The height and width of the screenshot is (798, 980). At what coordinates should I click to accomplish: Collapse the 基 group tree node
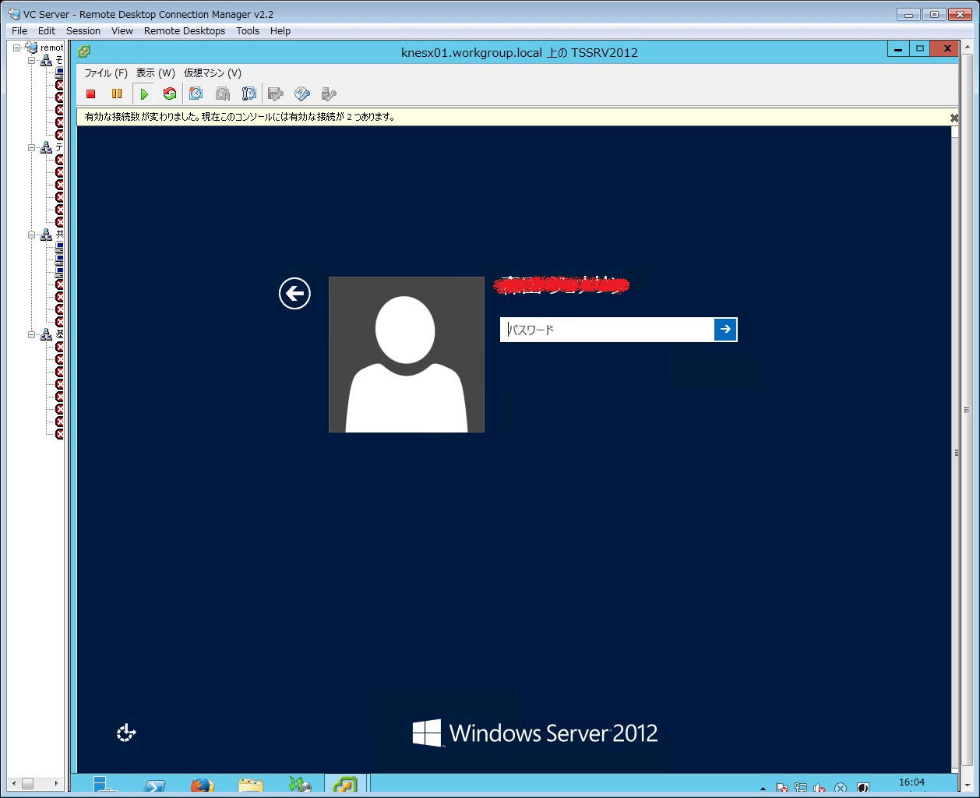(x=32, y=334)
